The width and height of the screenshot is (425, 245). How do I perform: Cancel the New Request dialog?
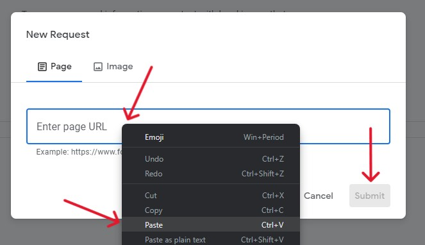click(318, 196)
